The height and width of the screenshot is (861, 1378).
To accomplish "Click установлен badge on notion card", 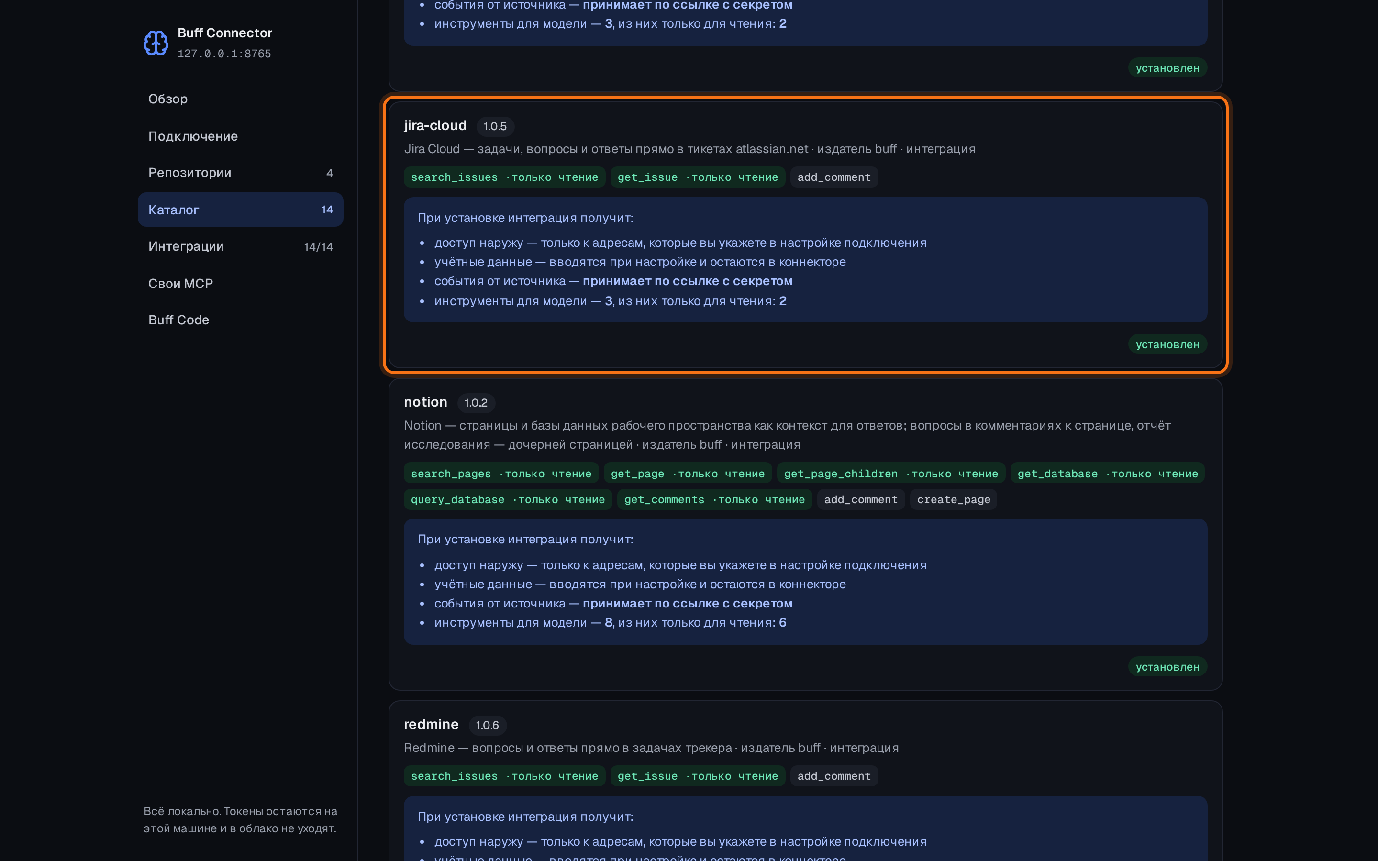I will tap(1167, 667).
